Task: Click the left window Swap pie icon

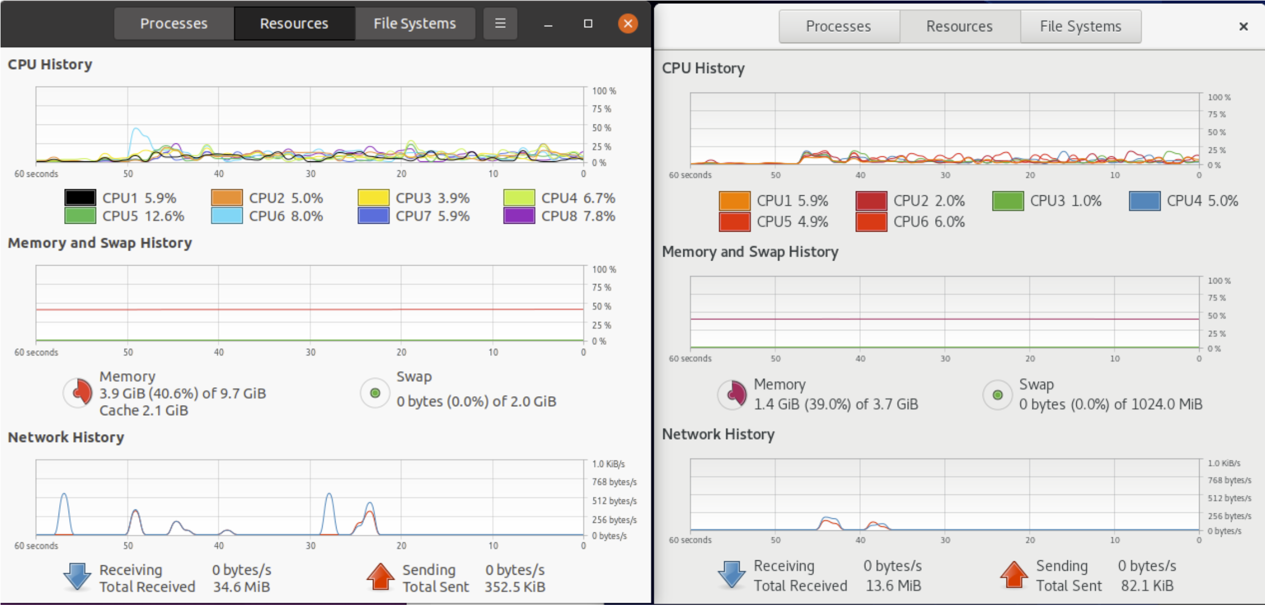Action: click(375, 393)
